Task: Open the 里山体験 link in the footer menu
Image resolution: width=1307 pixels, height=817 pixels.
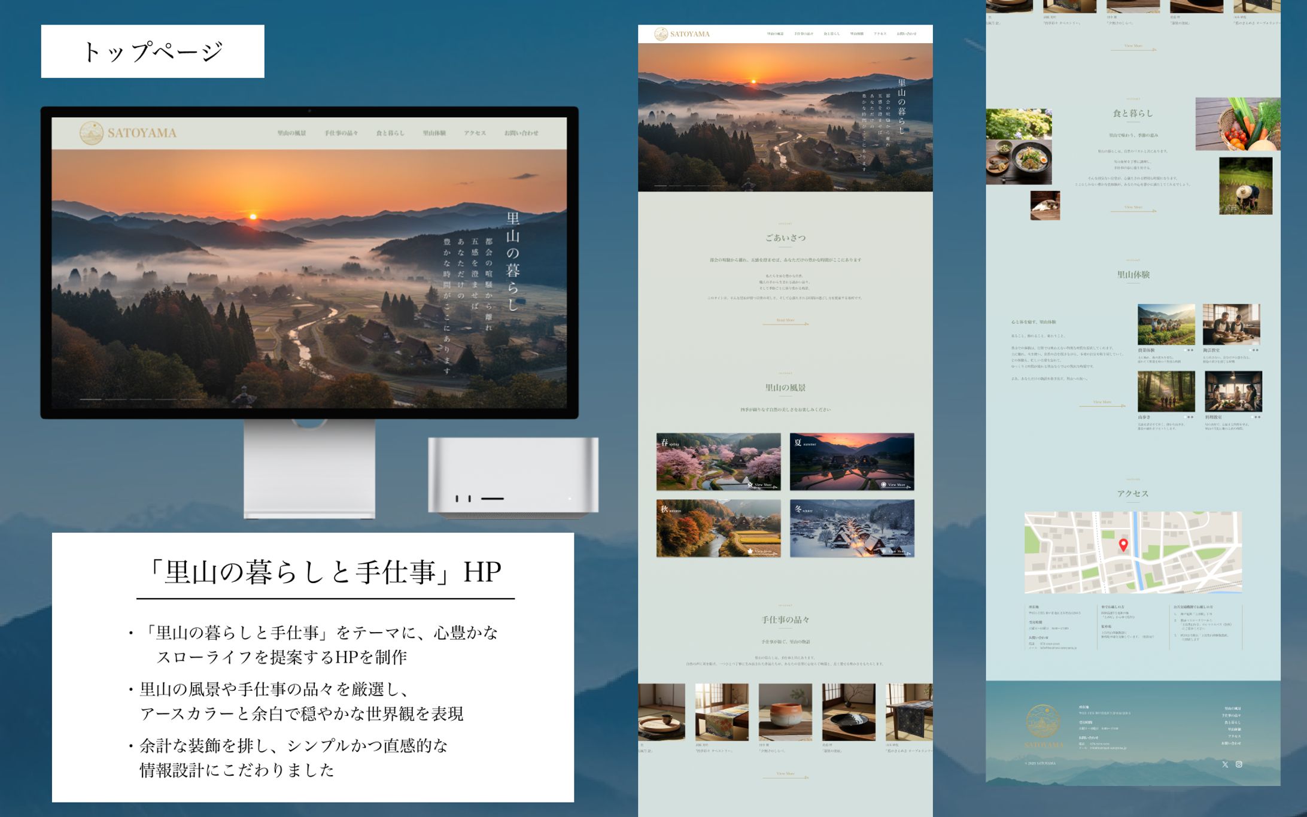Action: [1235, 730]
